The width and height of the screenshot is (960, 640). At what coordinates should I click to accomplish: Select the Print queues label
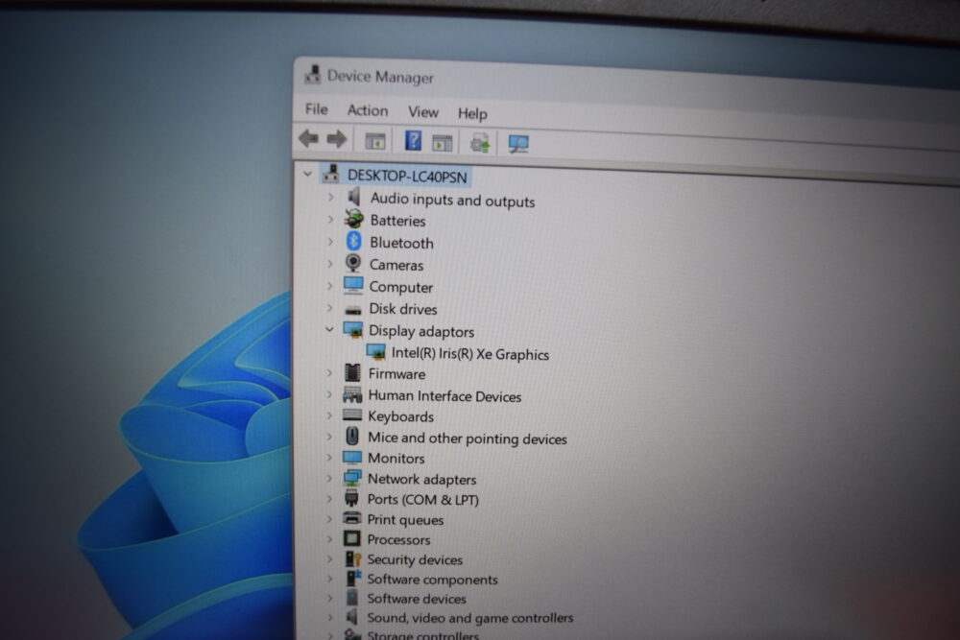(x=405, y=519)
